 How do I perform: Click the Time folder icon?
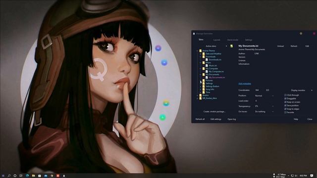(204, 92)
